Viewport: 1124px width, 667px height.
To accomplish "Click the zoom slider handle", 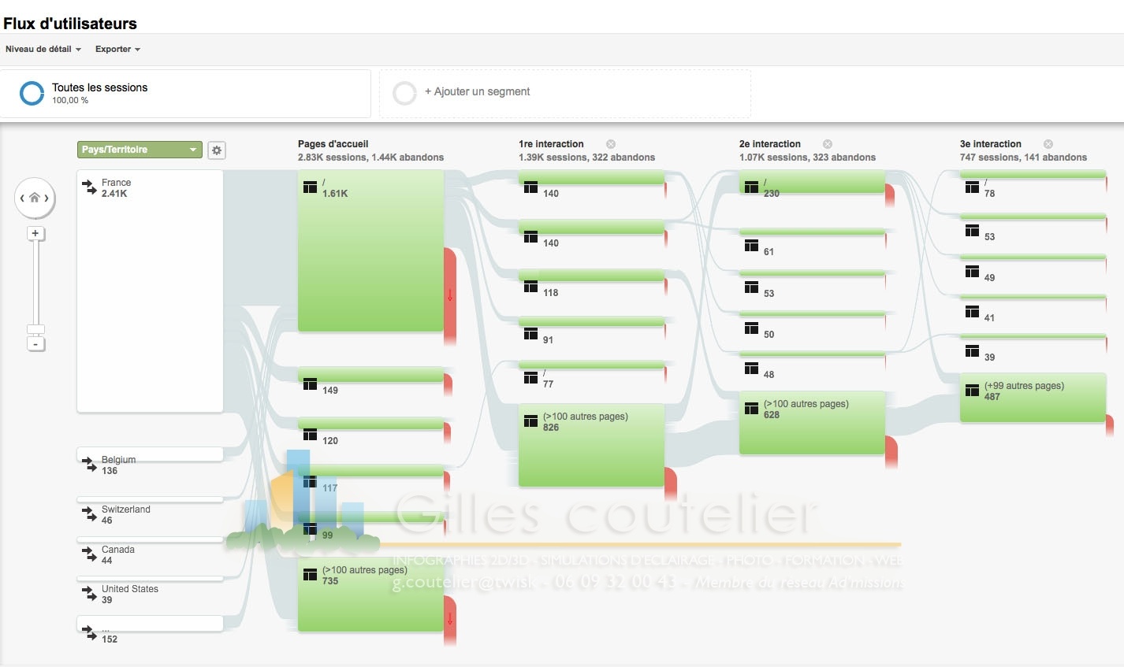I will [x=35, y=329].
